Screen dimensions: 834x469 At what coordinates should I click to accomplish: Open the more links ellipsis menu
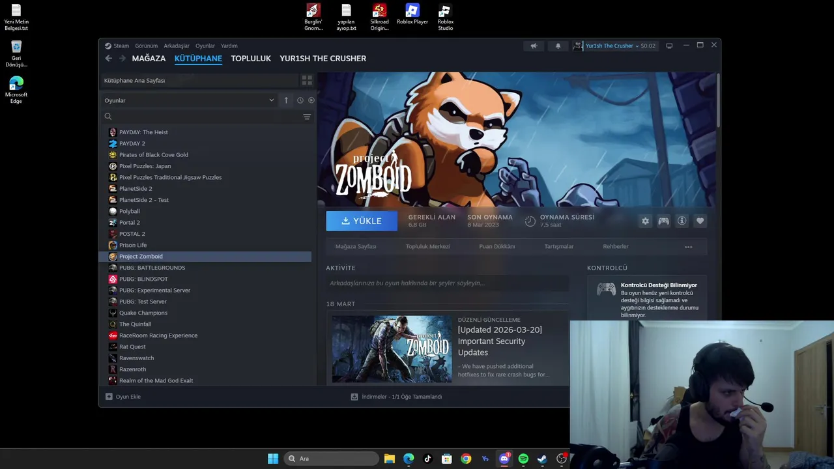pos(688,247)
